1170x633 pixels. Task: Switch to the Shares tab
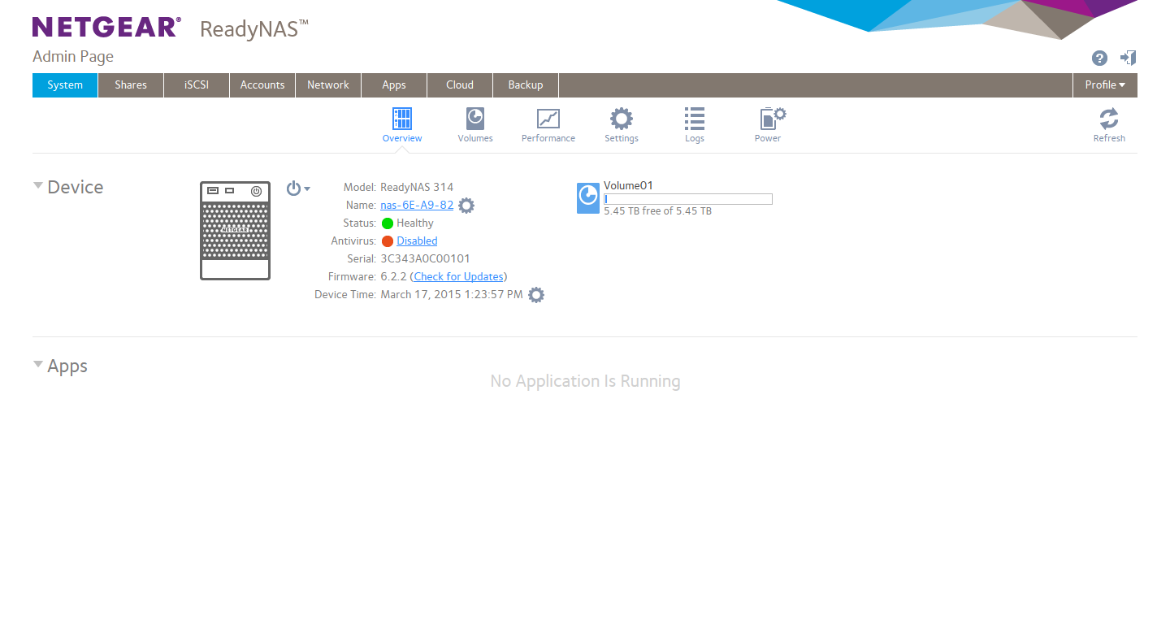[x=131, y=85]
